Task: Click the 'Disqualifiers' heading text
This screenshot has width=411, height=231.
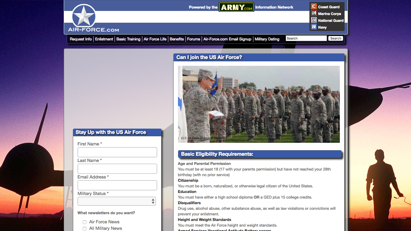Action: pyautogui.click(x=189, y=203)
